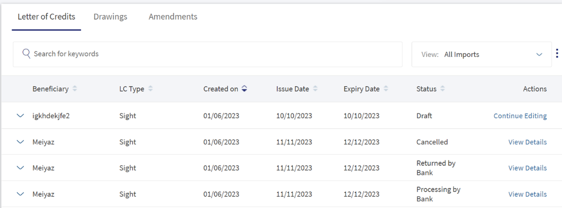Sort by Issue Date column arrows
Viewport: 562px width, 208px height.
(315, 89)
